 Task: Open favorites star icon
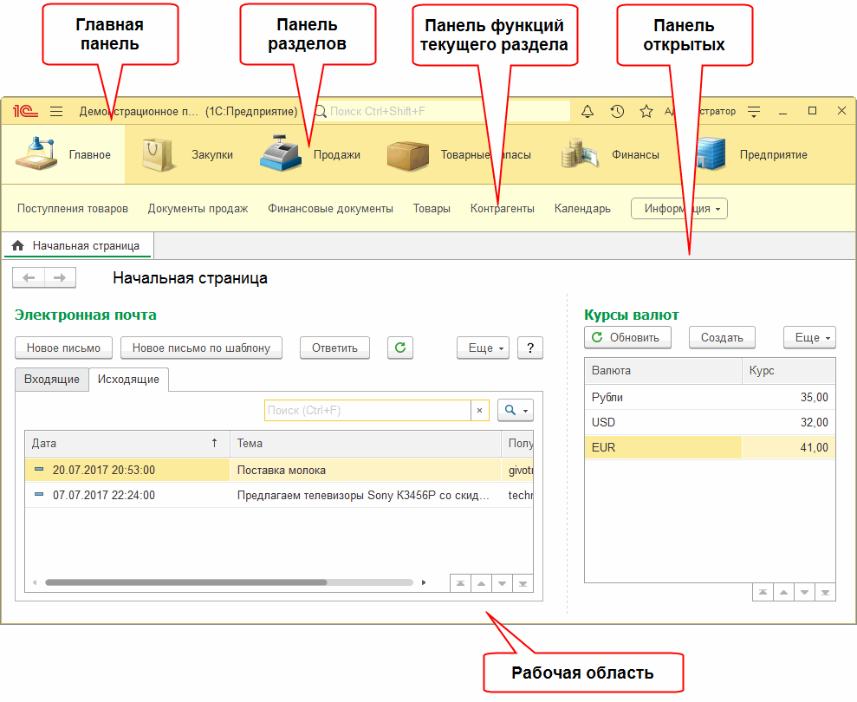coord(646,112)
